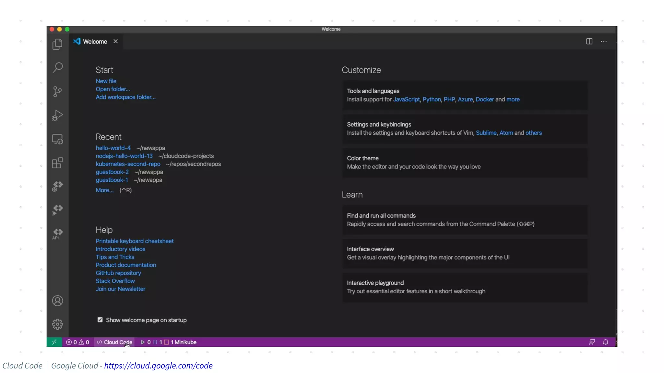Viewport: 664px width, 373px height.
Task: Click Cloud Code in status bar
Action: pyautogui.click(x=114, y=342)
